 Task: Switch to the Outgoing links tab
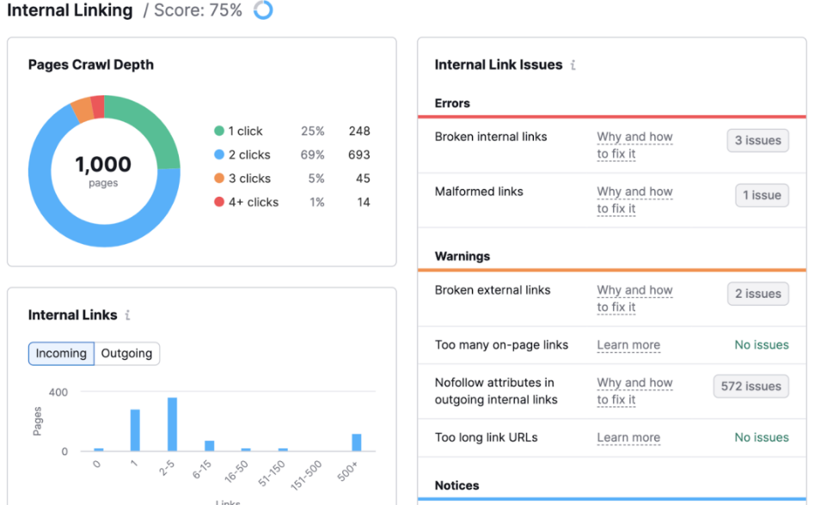126,354
